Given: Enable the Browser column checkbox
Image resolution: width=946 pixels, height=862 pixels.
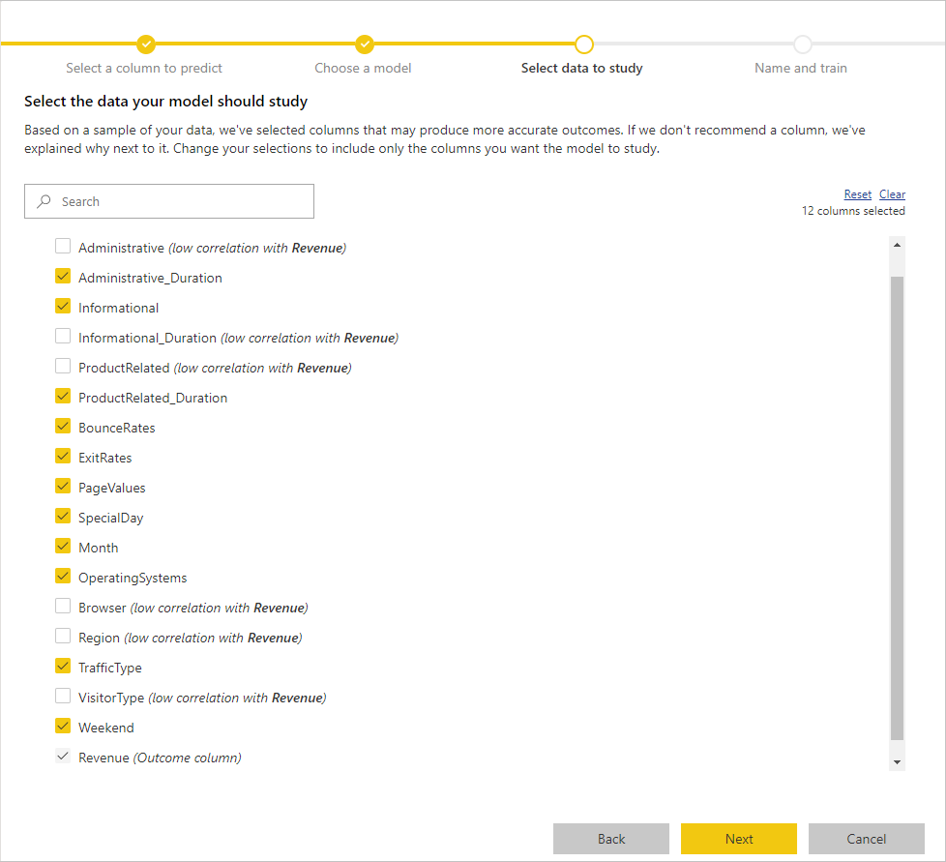Looking at the screenshot, I should pos(63,606).
